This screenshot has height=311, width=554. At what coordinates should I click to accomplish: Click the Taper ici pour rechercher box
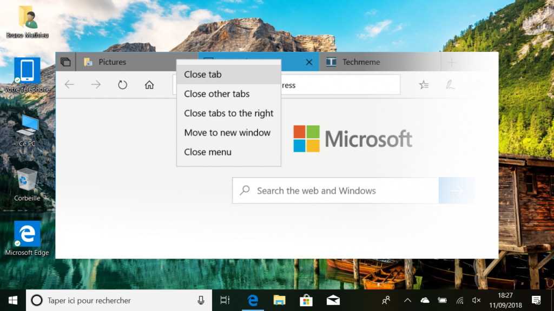pos(118,300)
